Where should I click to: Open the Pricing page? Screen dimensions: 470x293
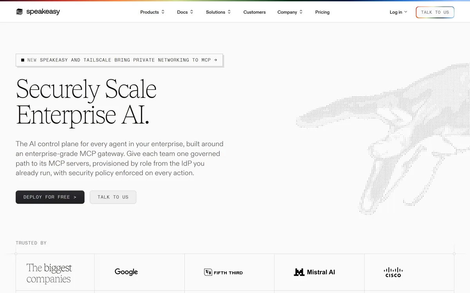click(x=322, y=12)
